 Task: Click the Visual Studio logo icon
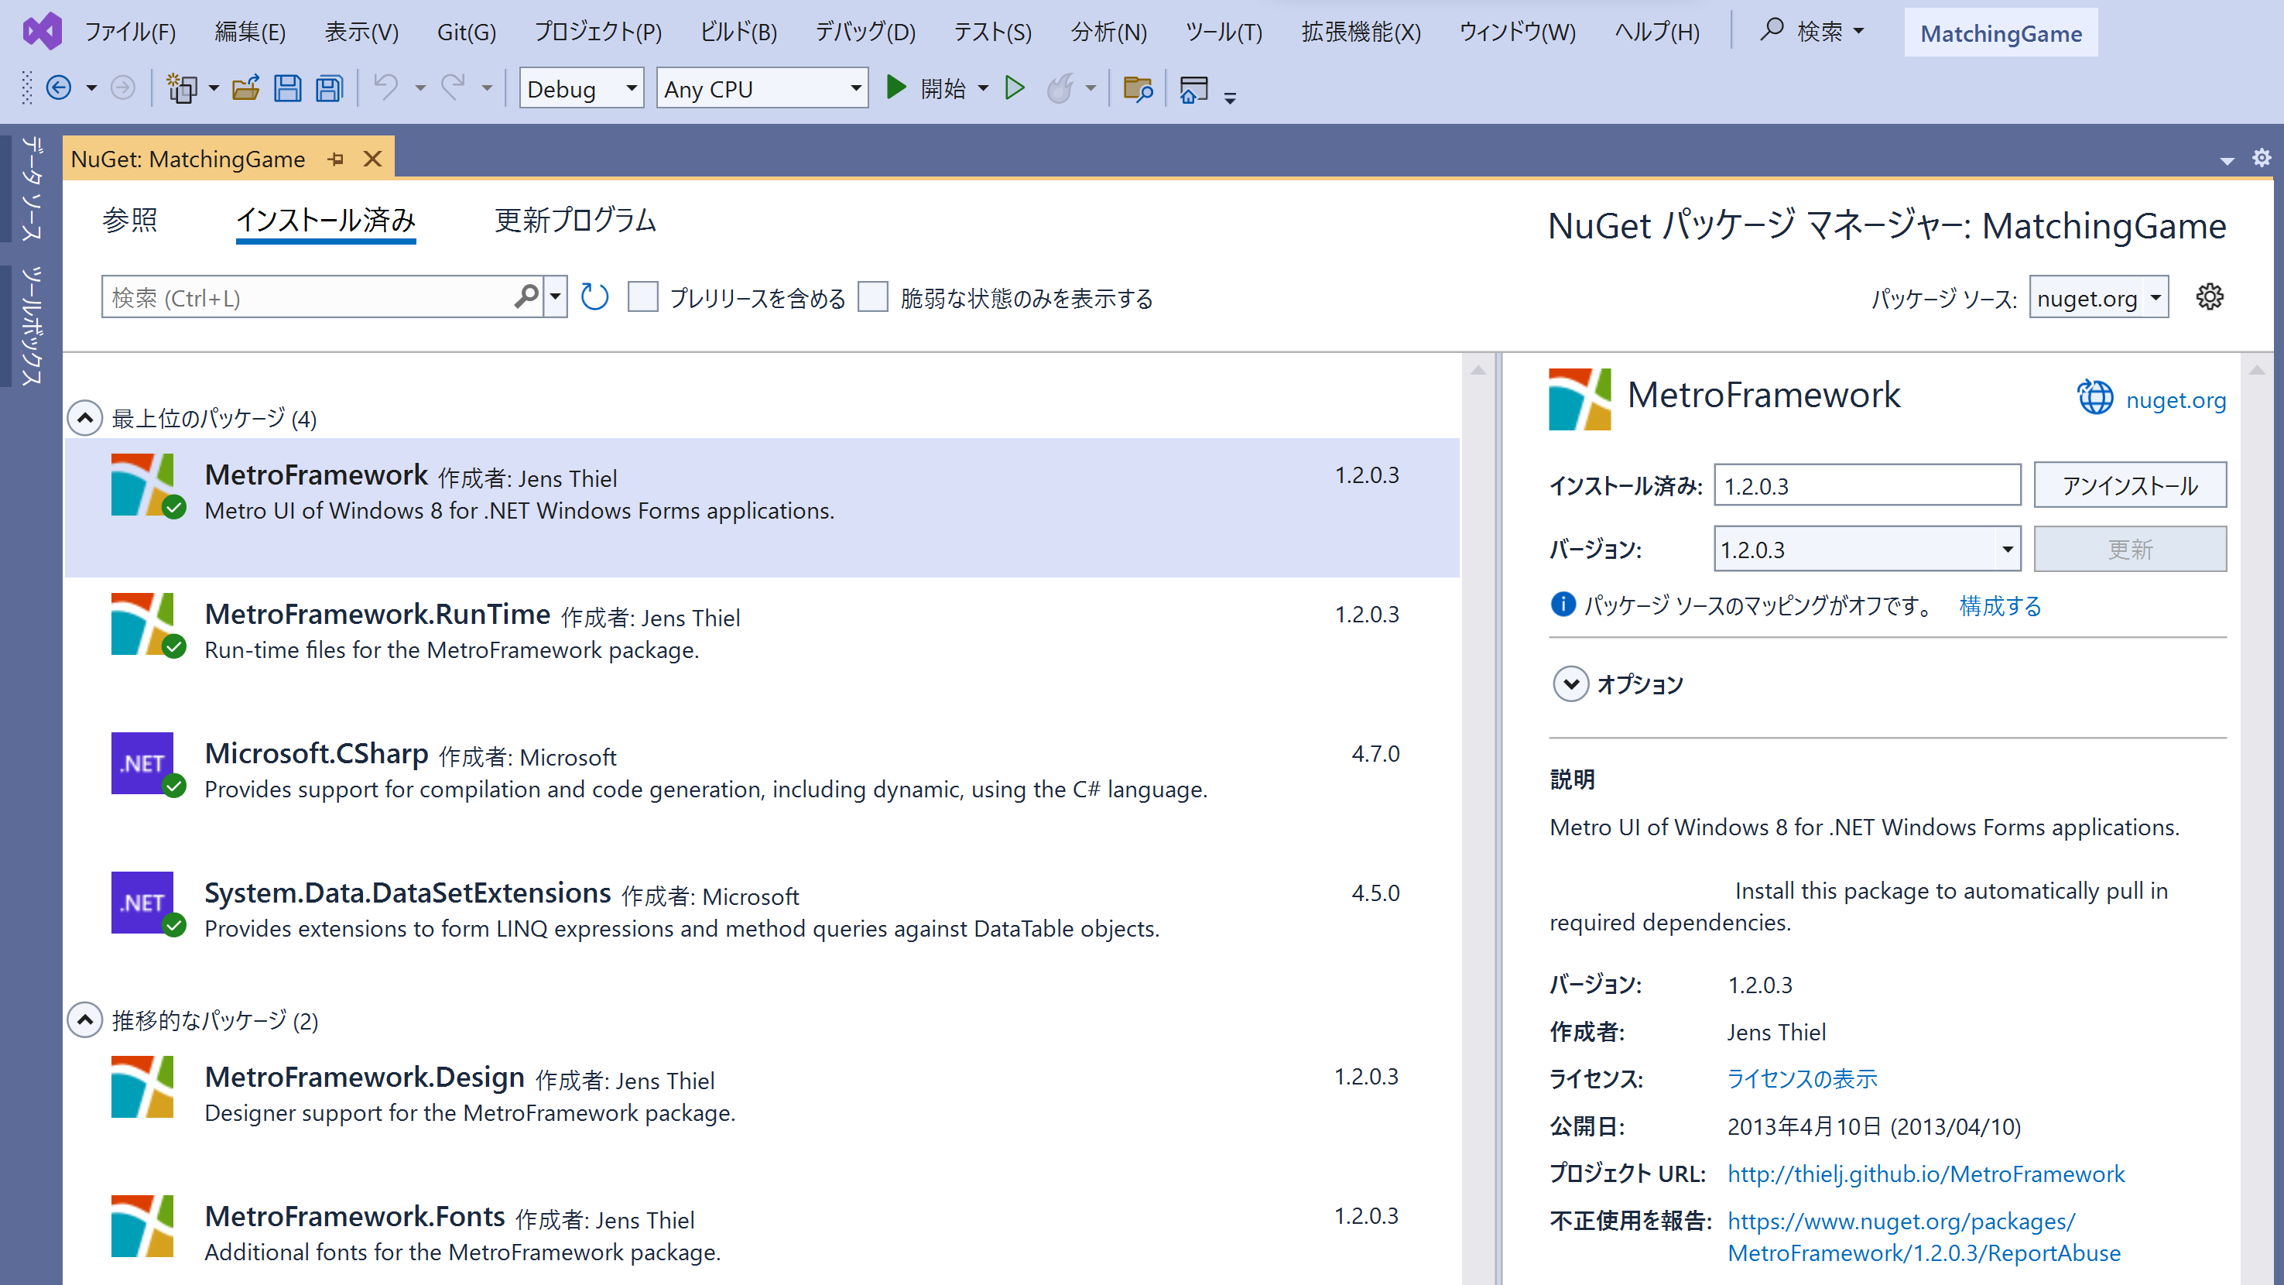point(42,32)
